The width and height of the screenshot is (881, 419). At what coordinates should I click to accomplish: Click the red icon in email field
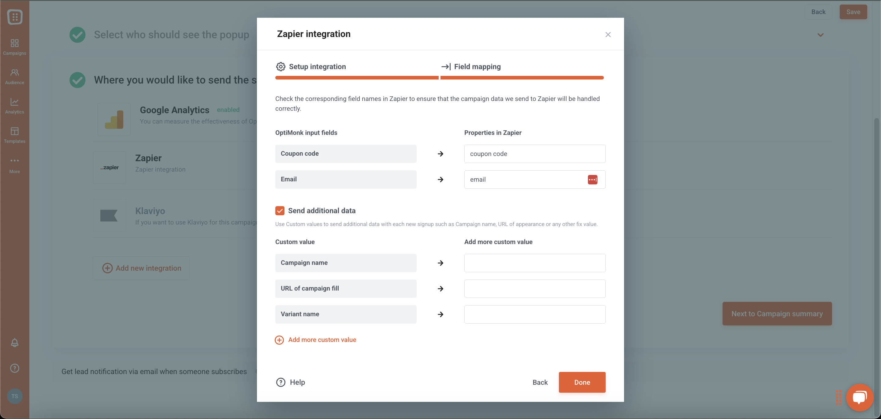pyautogui.click(x=592, y=180)
